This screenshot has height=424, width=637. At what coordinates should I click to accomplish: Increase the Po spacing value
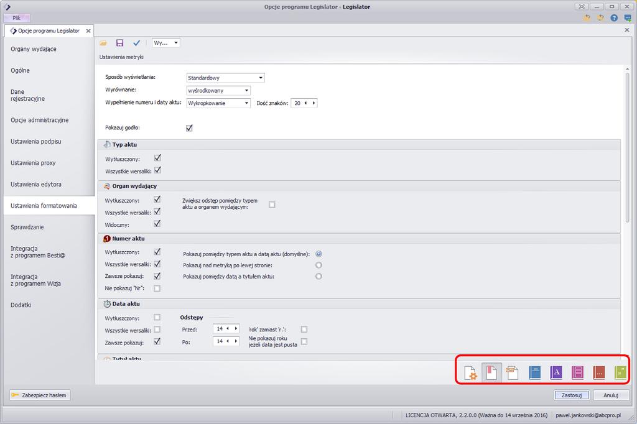click(236, 341)
